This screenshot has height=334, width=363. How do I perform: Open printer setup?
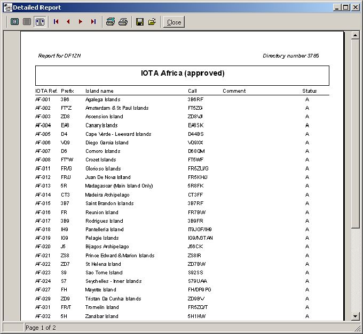pos(110,22)
